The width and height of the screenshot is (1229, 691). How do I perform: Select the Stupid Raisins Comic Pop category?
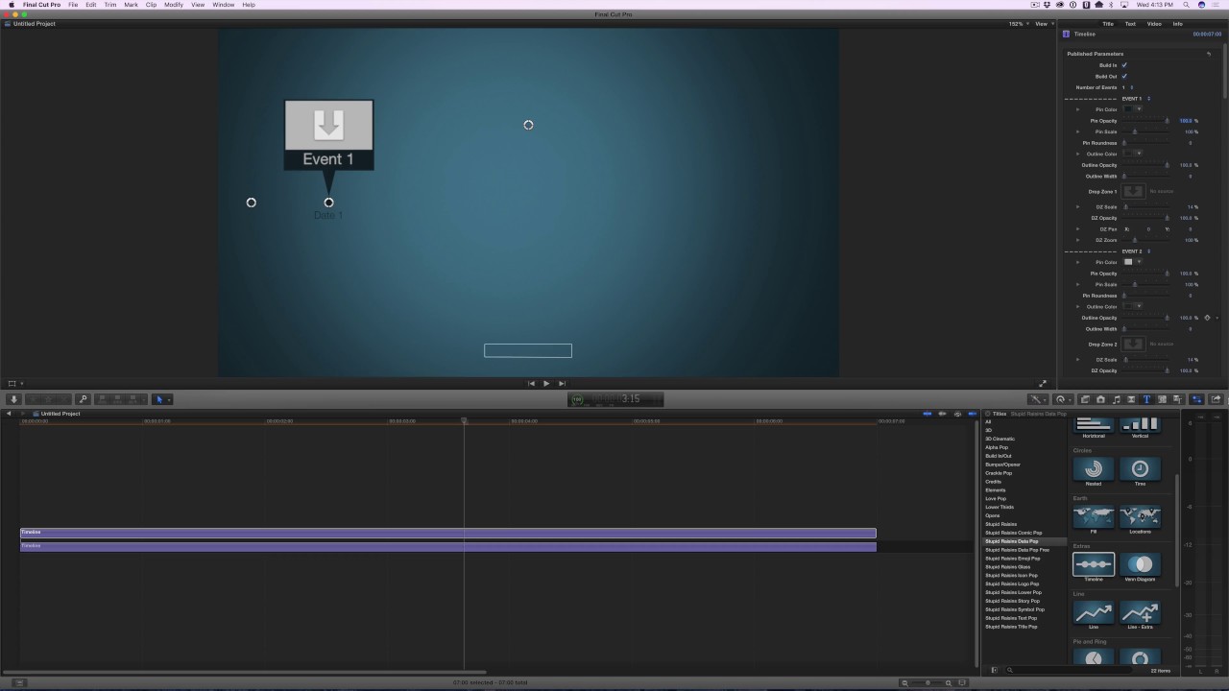1013,533
